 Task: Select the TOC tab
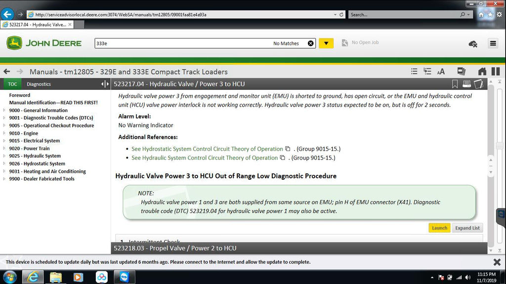(12, 84)
